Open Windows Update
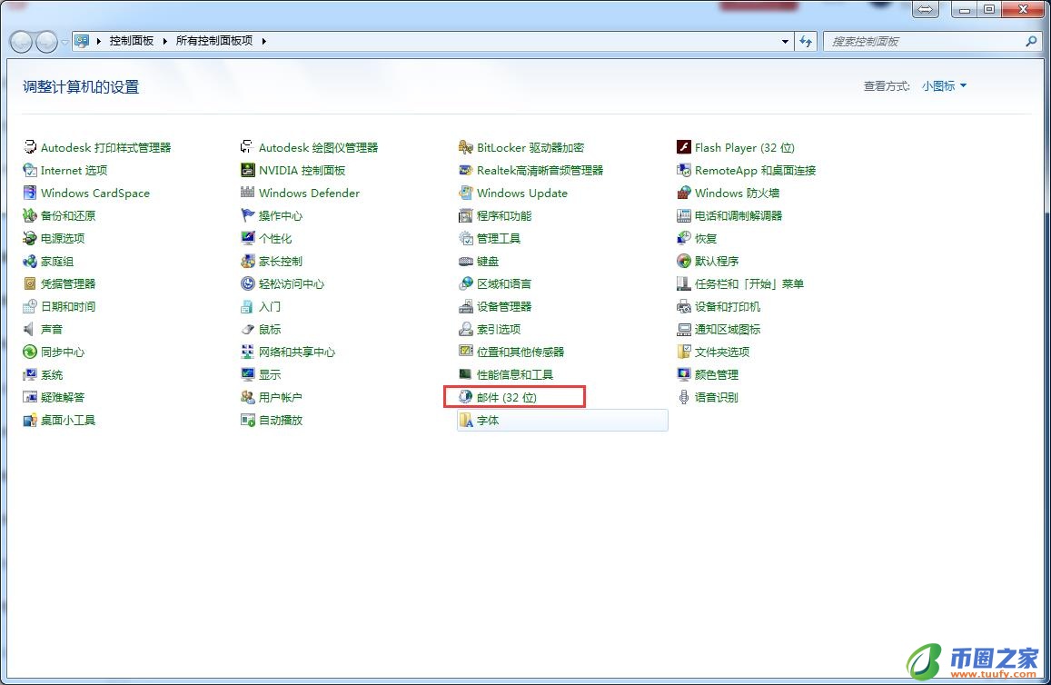The image size is (1051, 685). pos(522,193)
